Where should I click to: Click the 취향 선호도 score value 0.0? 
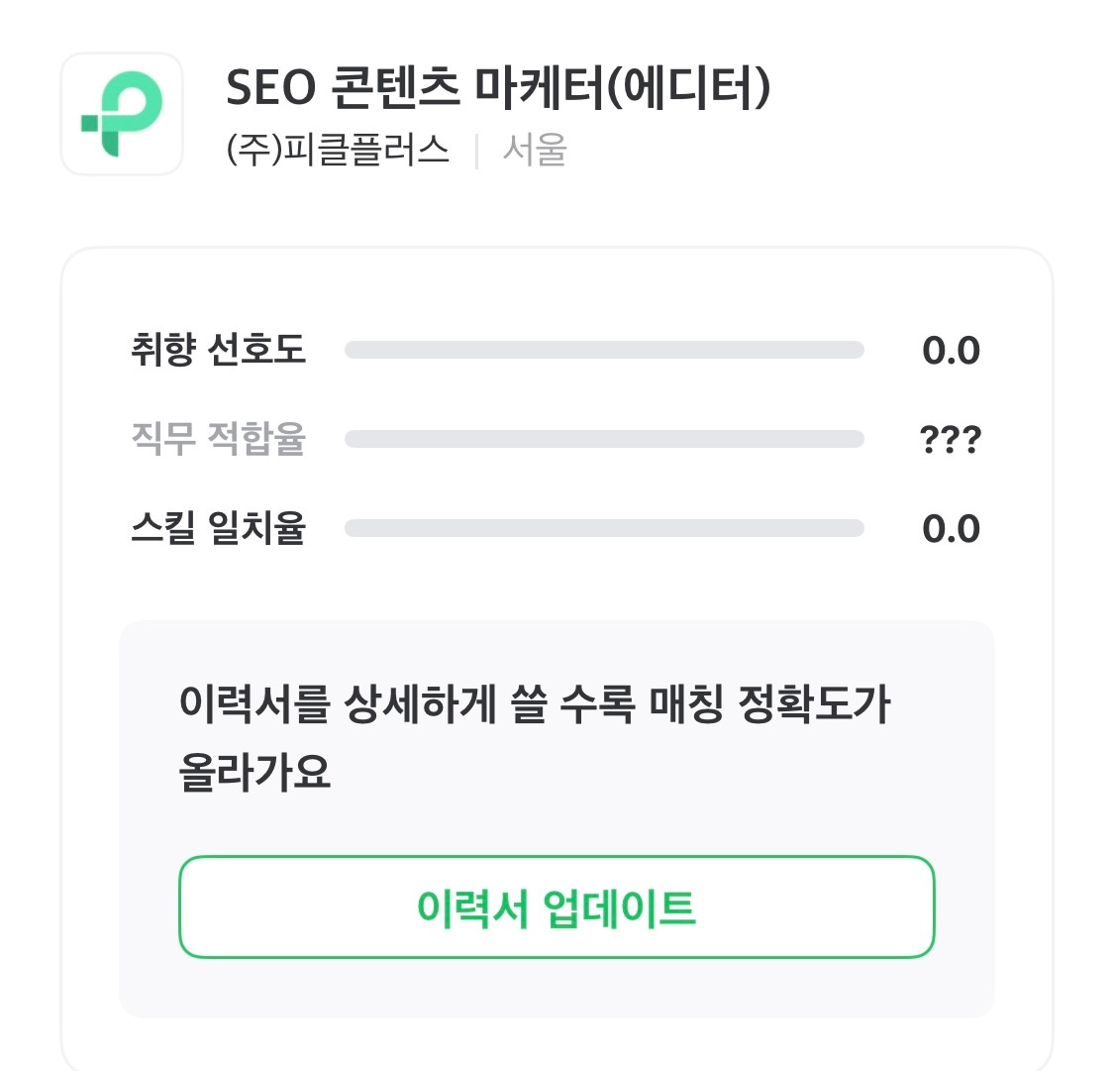coord(951,351)
